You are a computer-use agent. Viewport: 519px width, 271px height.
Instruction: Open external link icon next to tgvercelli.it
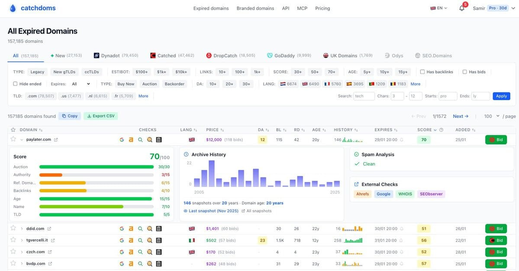click(53, 240)
